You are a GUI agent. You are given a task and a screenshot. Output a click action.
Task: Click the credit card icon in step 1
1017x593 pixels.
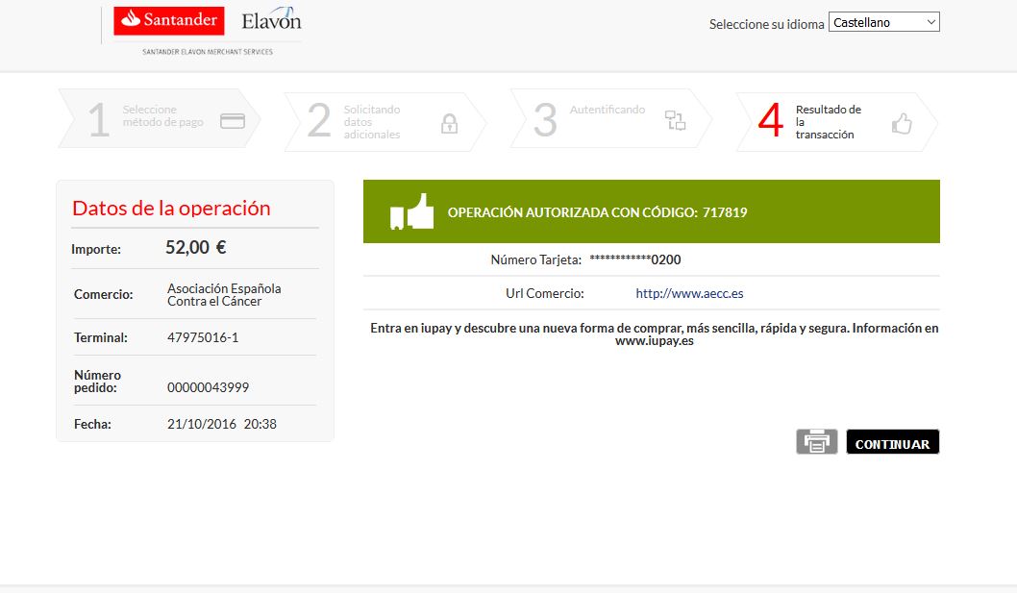(x=233, y=121)
